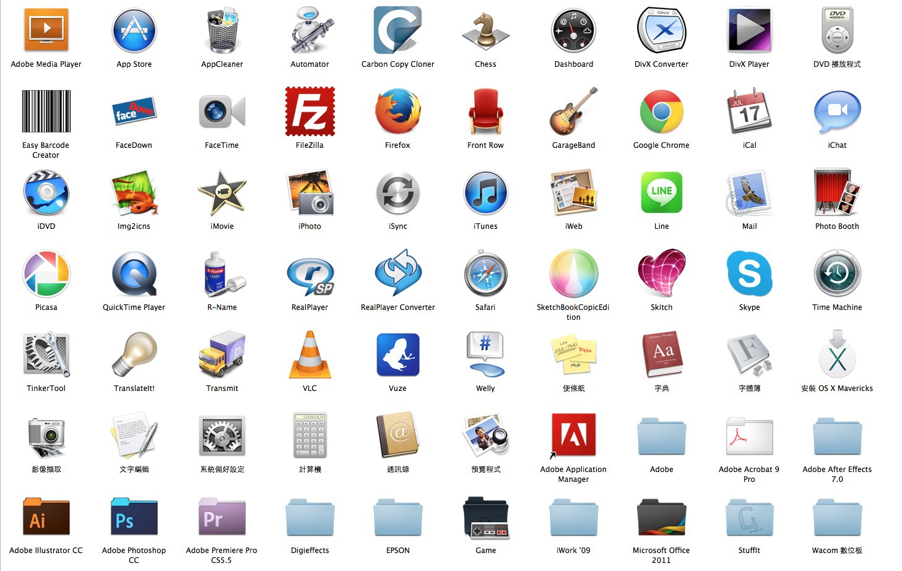This screenshot has width=902, height=571.
Task: Select the Adobe Photoshop CC folder
Action: point(134,517)
